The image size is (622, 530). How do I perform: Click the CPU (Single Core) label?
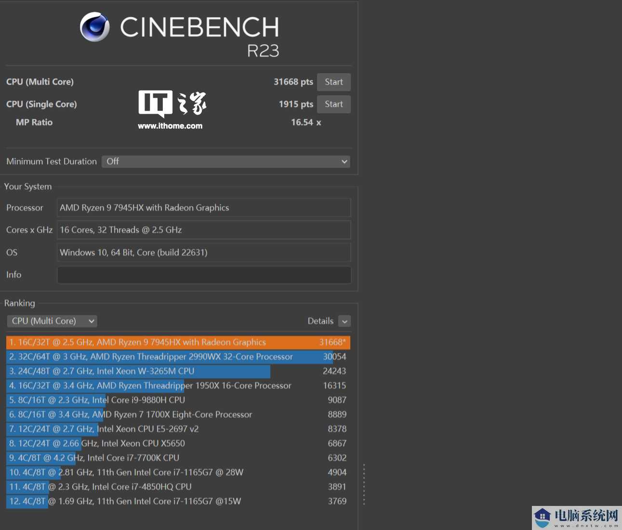coord(41,104)
